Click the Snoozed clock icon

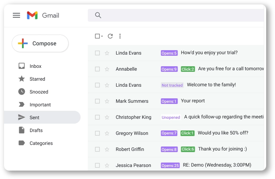pos(22,92)
